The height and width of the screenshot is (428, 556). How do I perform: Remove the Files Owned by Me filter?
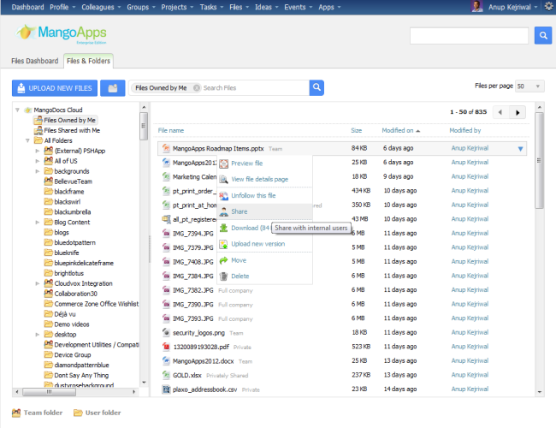[196, 88]
